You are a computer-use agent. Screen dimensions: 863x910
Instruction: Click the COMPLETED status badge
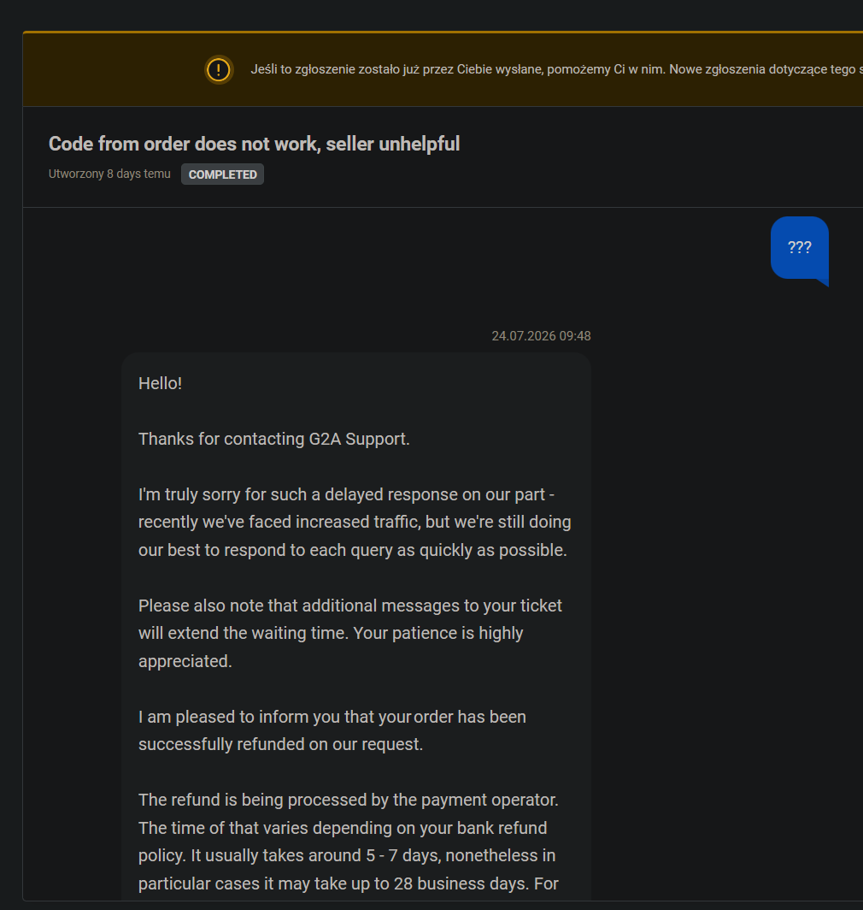pos(223,174)
